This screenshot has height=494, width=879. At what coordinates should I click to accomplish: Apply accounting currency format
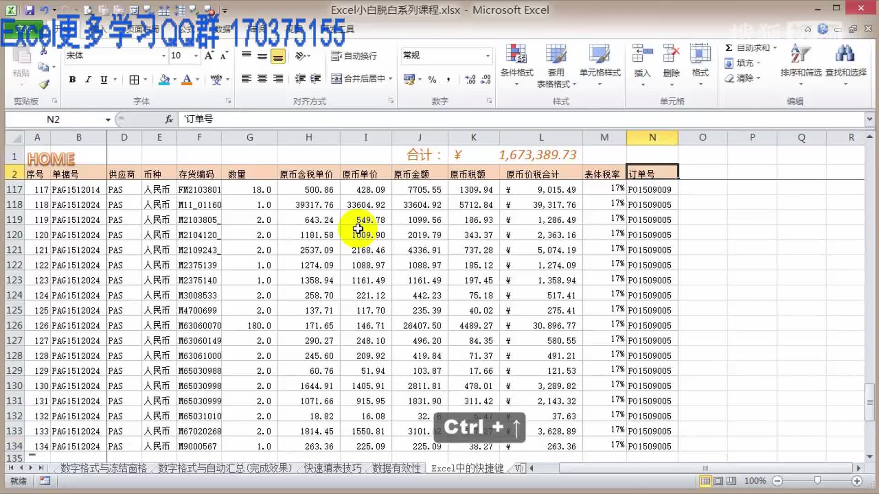point(409,80)
